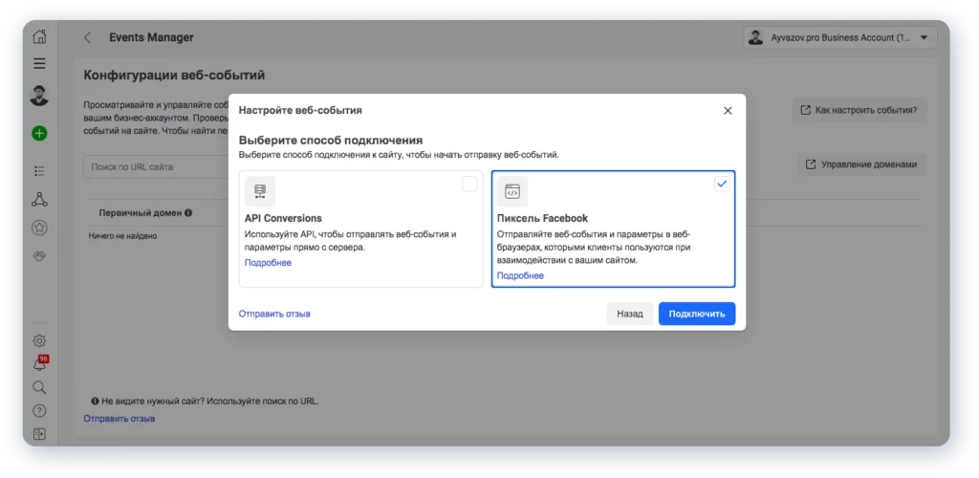
Task: Click Отправить отзыв link in the dialog
Action: [274, 314]
